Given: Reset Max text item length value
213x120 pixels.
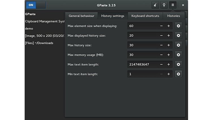Looking at the screenshot, I should (x=178, y=64).
